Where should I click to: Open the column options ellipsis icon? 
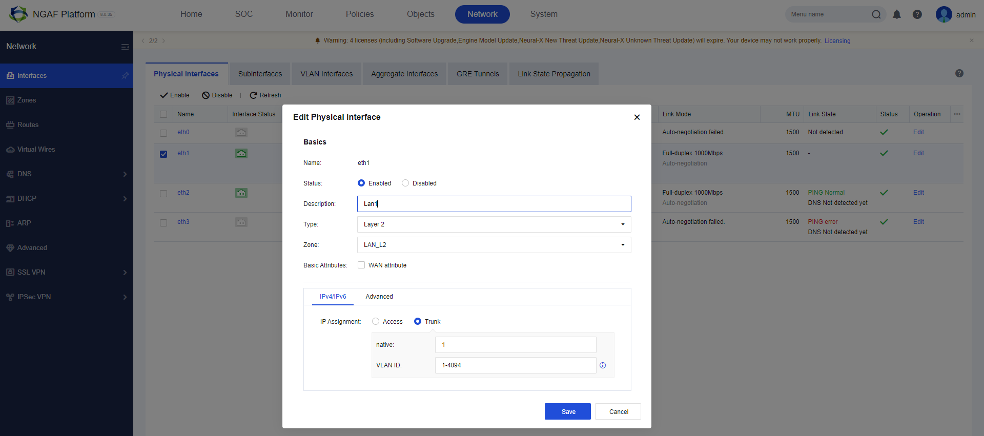coord(957,114)
